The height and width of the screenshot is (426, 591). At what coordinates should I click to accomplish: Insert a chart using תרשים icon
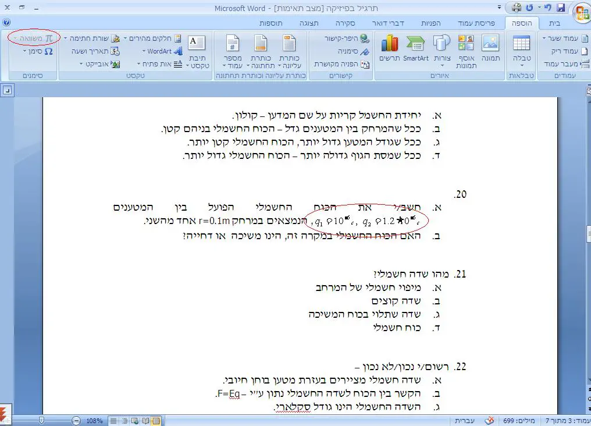click(x=389, y=48)
